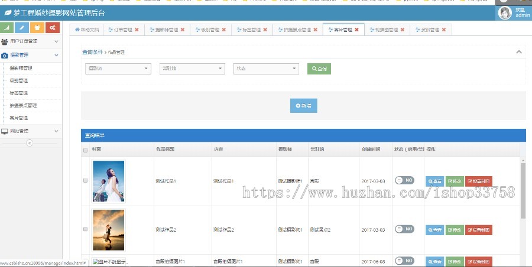Click the 查询条件 breadcrumb link
532x267 pixels.
click(x=92, y=52)
